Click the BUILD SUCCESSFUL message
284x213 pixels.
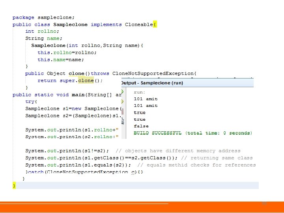(157, 133)
